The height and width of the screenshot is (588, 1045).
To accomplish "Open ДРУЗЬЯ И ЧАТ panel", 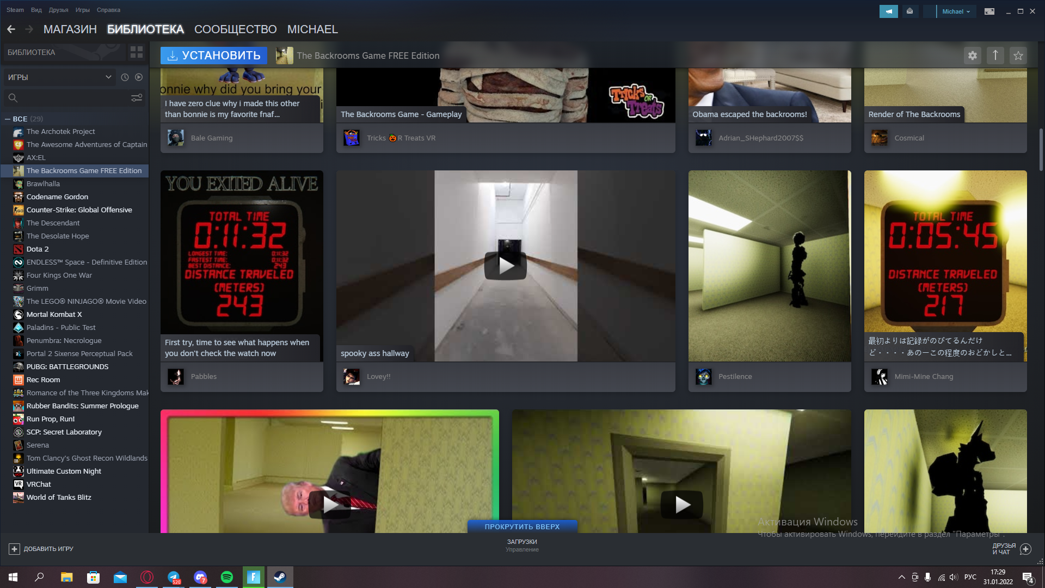I will tap(1004, 549).
